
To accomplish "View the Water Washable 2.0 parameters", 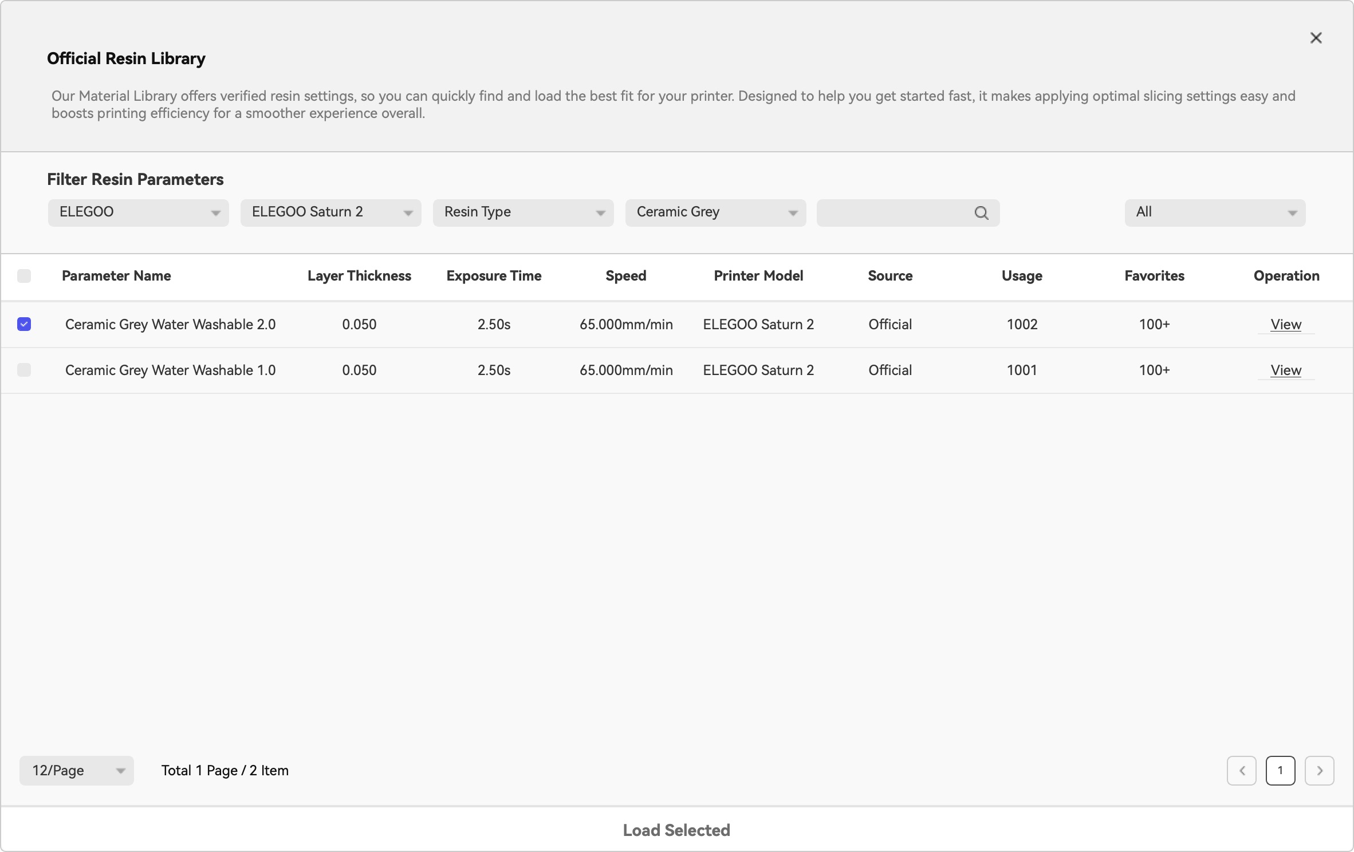I will click(x=1285, y=325).
